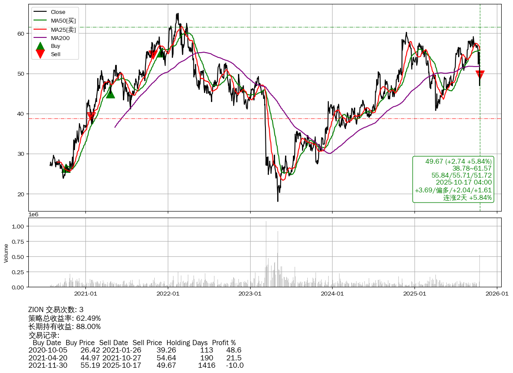Select the Buy marker near price 45 in 2021
This screenshot has width=513, height=373.
tap(110, 94)
